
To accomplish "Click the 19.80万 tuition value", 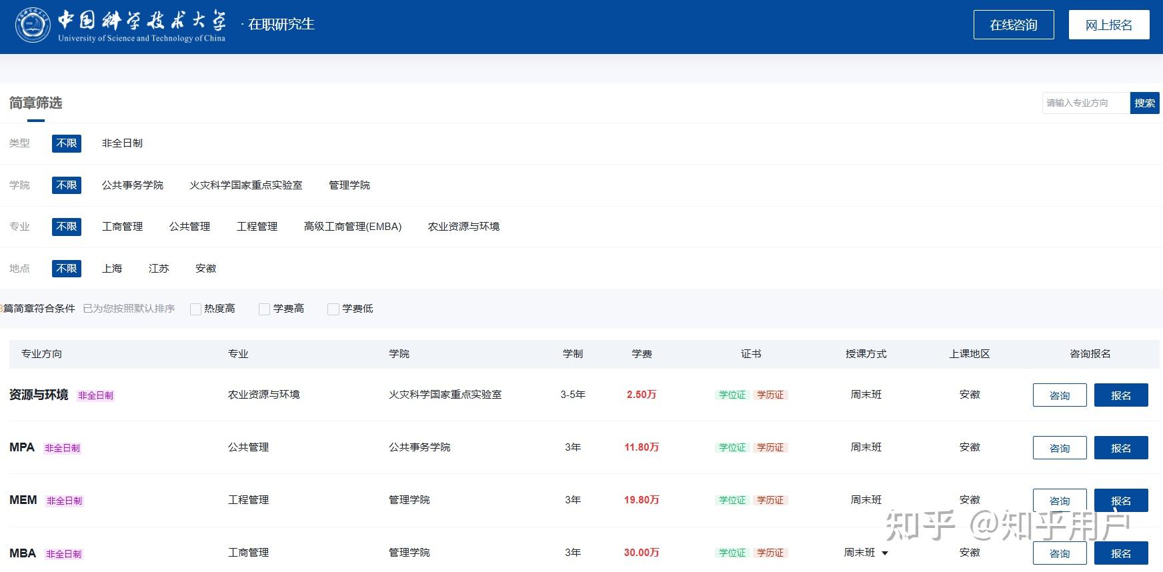I will pos(642,500).
